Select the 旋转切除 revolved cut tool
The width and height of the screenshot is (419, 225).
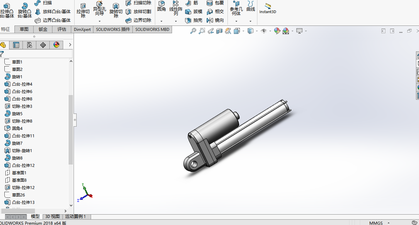tap(116, 10)
